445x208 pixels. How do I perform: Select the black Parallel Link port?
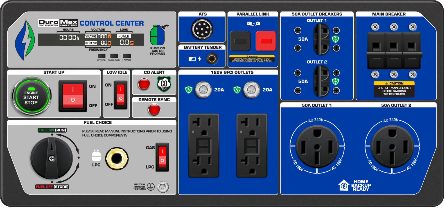click(x=240, y=41)
